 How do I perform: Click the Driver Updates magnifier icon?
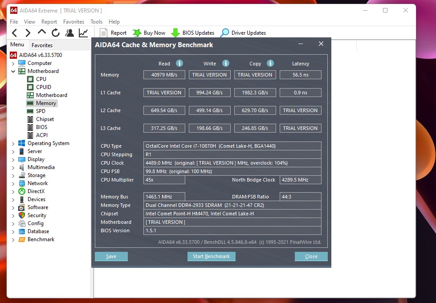tap(224, 33)
